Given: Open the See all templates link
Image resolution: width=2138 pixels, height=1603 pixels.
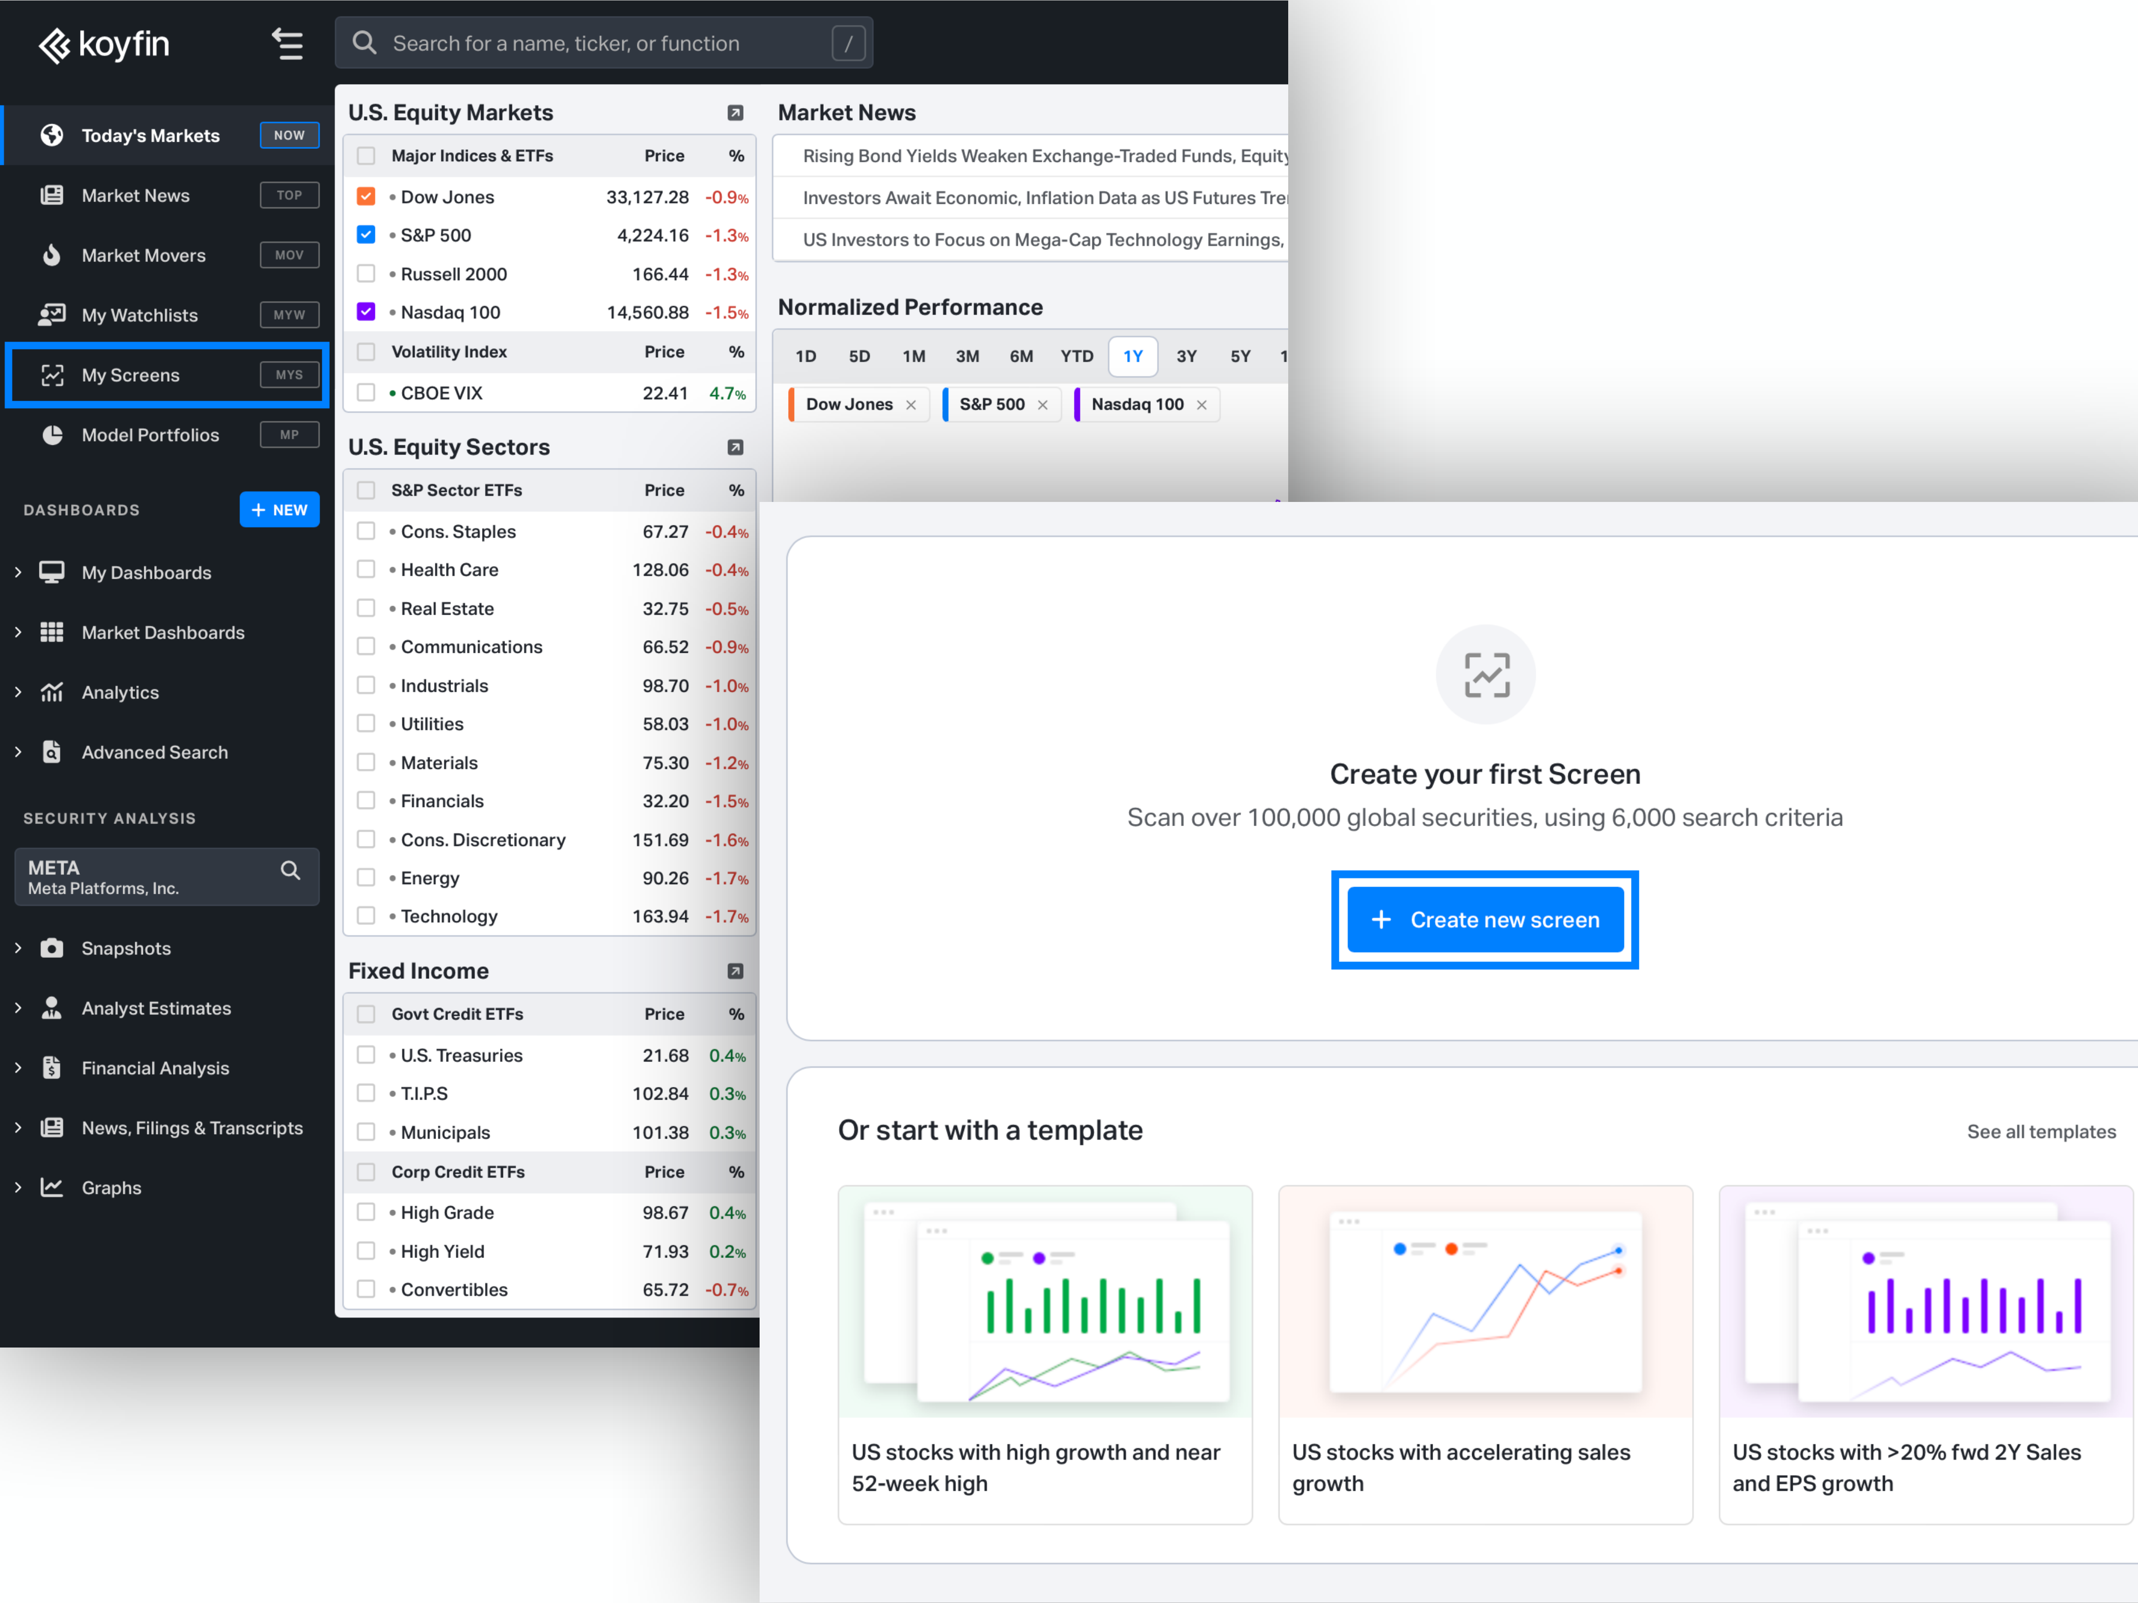Looking at the screenshot, I should tap(2040, 1132).
